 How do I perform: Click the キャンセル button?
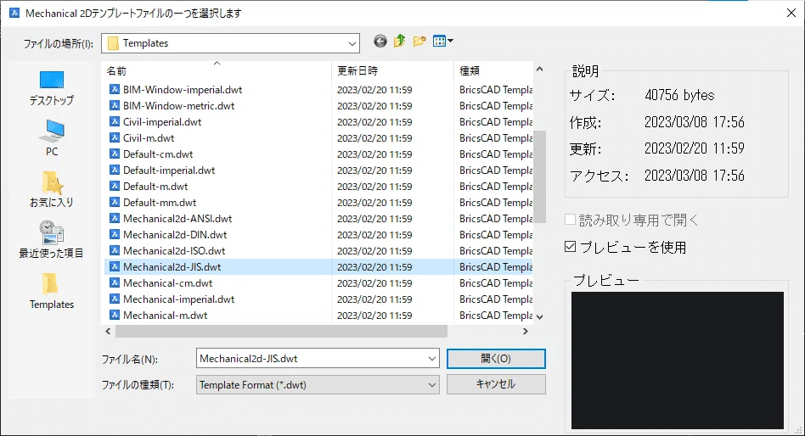pos(496,384)
